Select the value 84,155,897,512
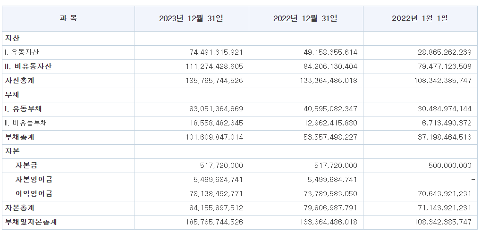Viewport: 481px width, 232px height. 216,208
